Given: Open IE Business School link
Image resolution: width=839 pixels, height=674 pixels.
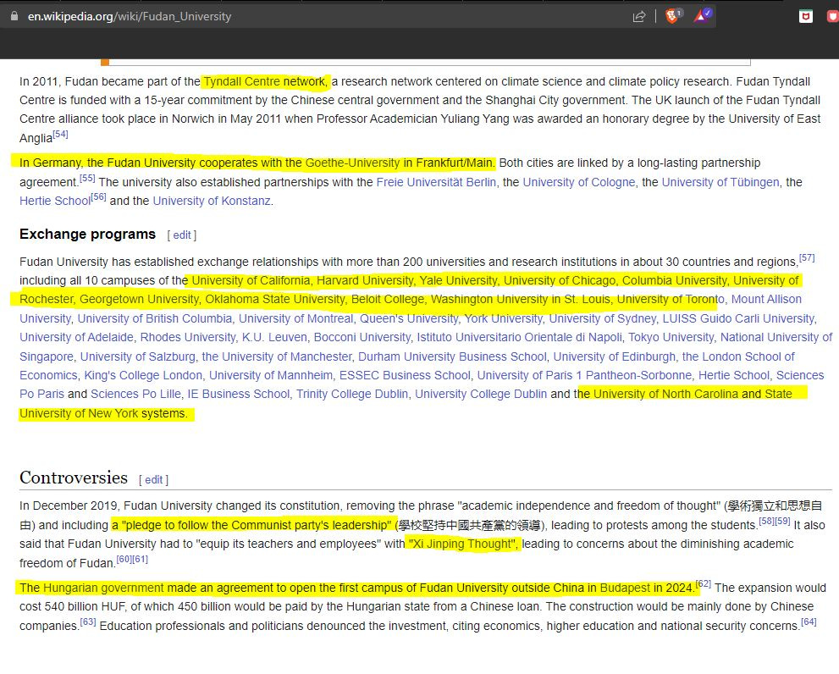Looking at the screenshot, I should coord(239,394).
